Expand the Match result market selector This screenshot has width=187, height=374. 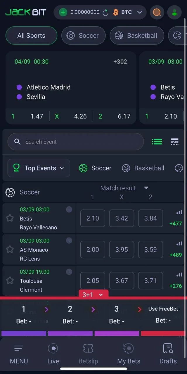[146, 188]
